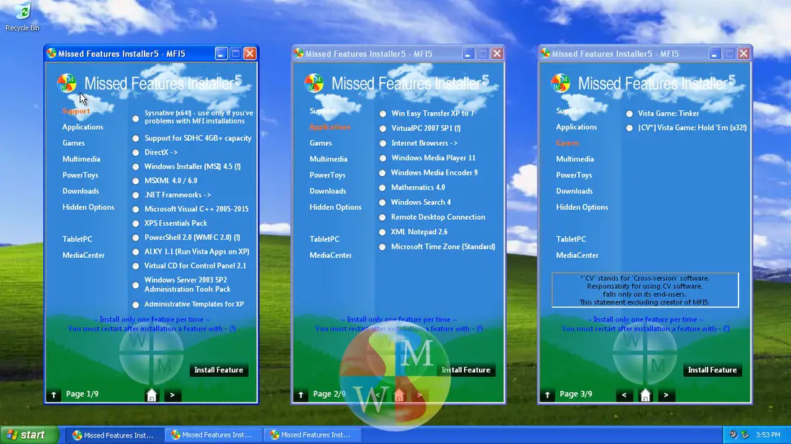The image size is (791, 444).
Task: Go to next page in Page 3/9 window
Action: coord(666,395)
